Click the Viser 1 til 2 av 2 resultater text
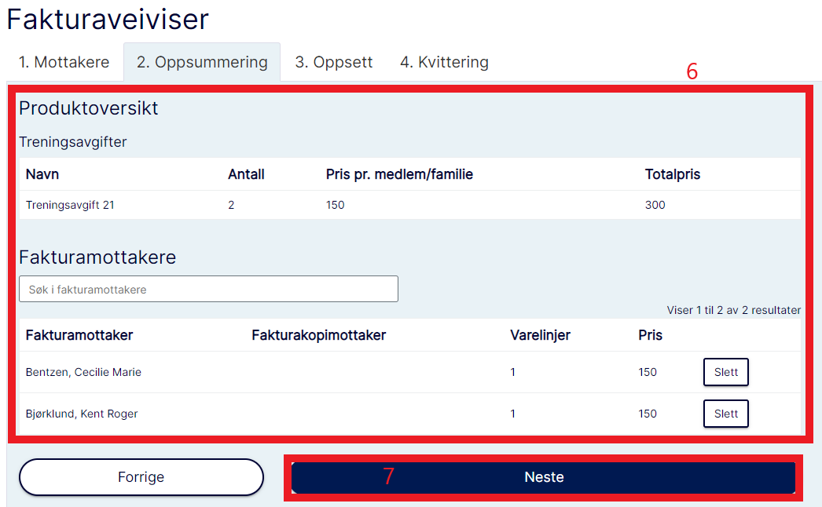The width and height of the screenshot is (822, 507). click(733, 310)
